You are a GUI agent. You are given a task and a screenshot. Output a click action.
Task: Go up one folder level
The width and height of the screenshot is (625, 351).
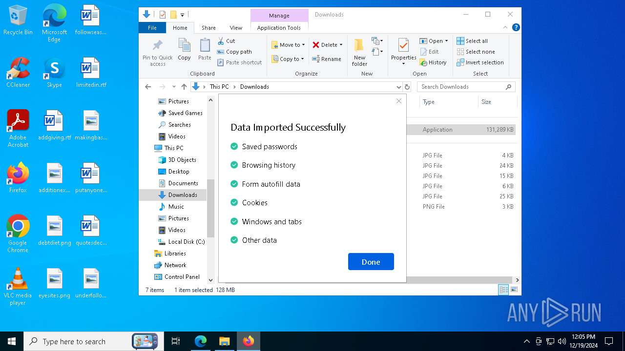click(x=184, y=87)
